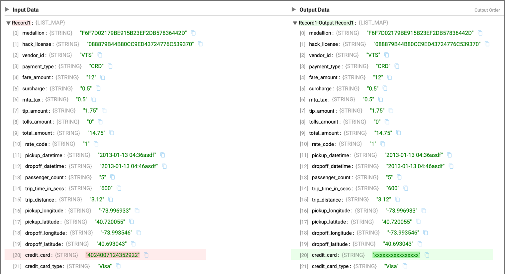
Task: Copy the output dropoff_longitude value
Action: pyautogui.click(x=426, y=233)
